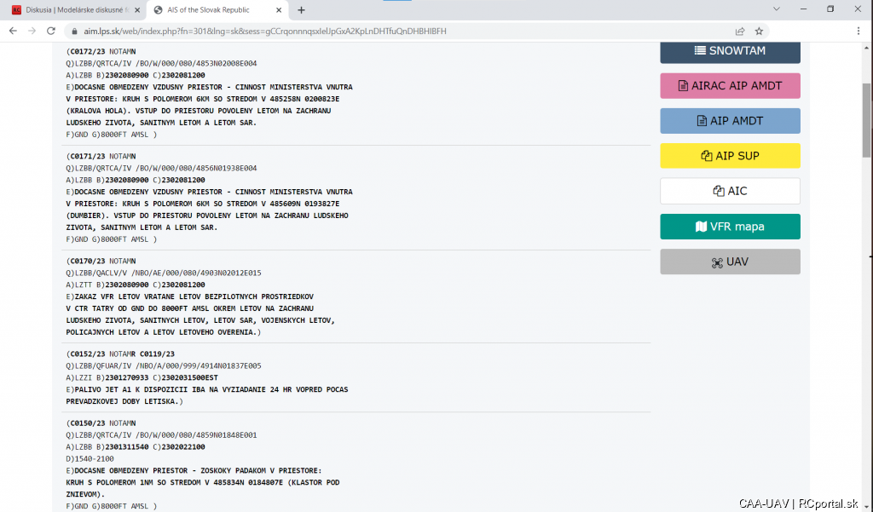Click the 'D)1540-2100' line
Image resolution: width=873 pixels, height=512 pixels.
pyautogui.click(x=90, y=459)
